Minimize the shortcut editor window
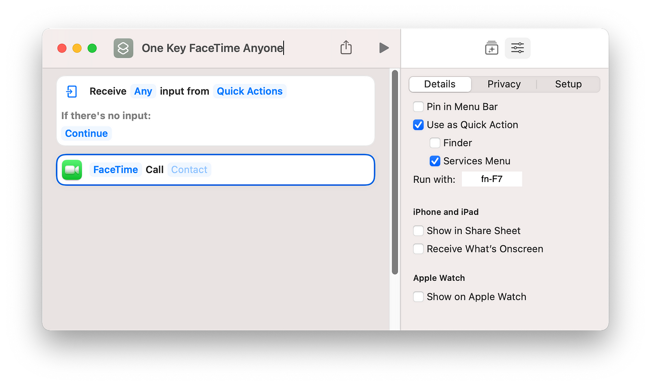 (x=77, y=48)
